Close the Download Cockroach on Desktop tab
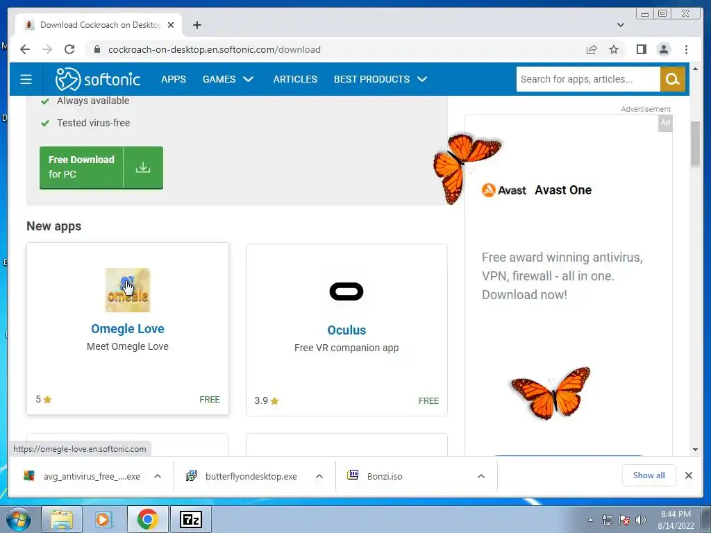The height and width of the screenshot is (533, 711). [171, 25]
